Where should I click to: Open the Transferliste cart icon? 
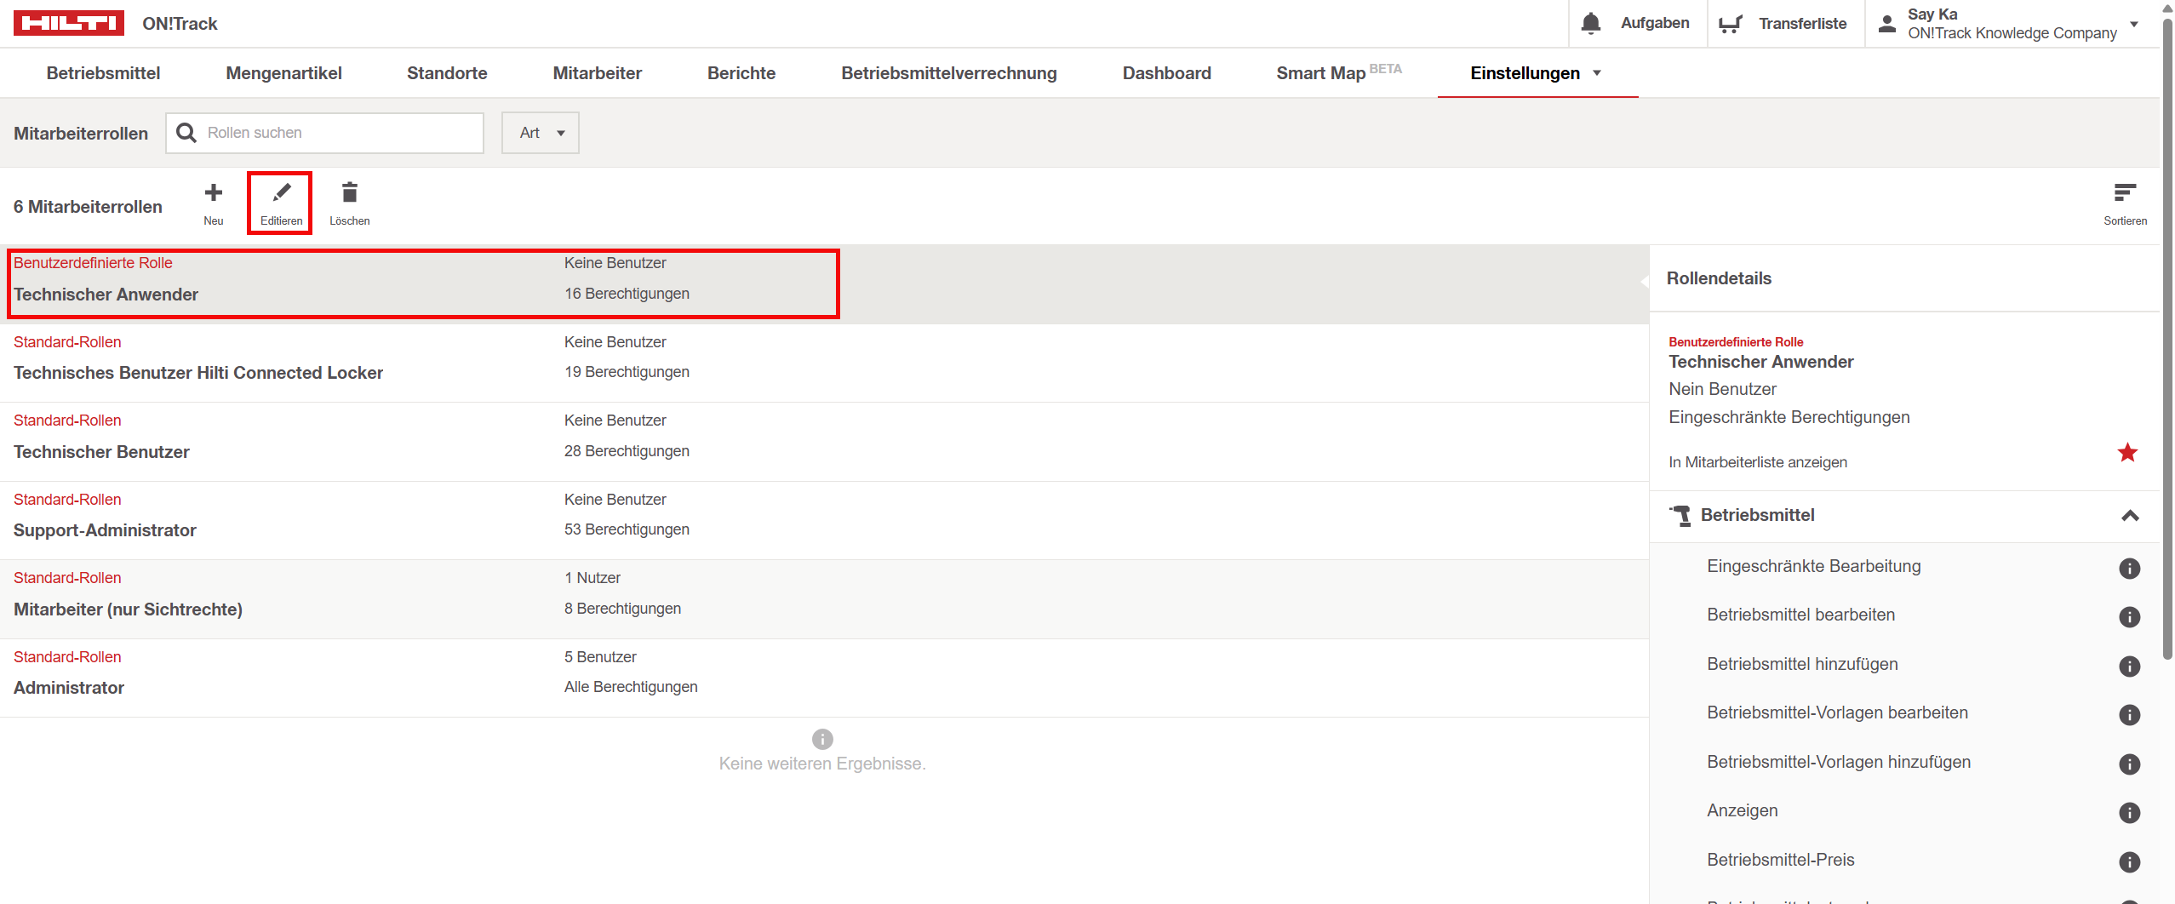point(1730,24)
